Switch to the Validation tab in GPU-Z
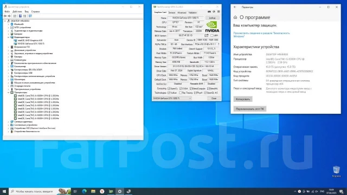The image size is (347, 195). pos(192,12)
